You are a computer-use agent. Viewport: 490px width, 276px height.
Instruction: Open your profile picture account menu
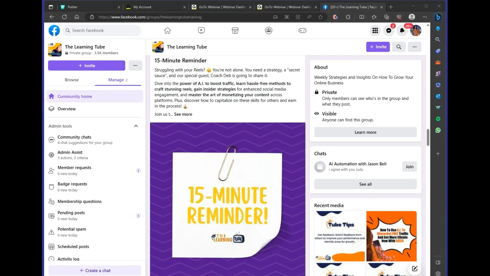pyautogui.click(x=416, y=31)
